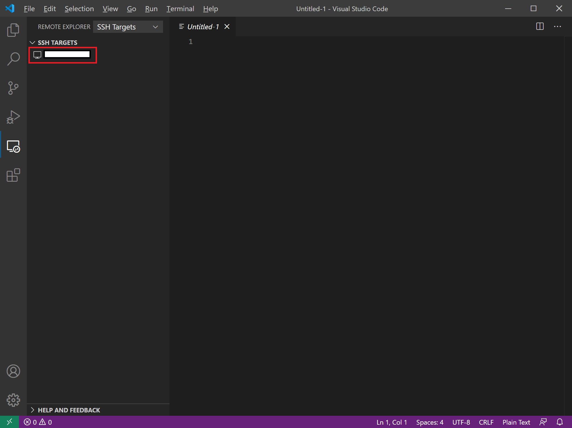The height and width of the screenshot is (428, 572).
Task: Open the Selection menu
Action: [79, 9]
